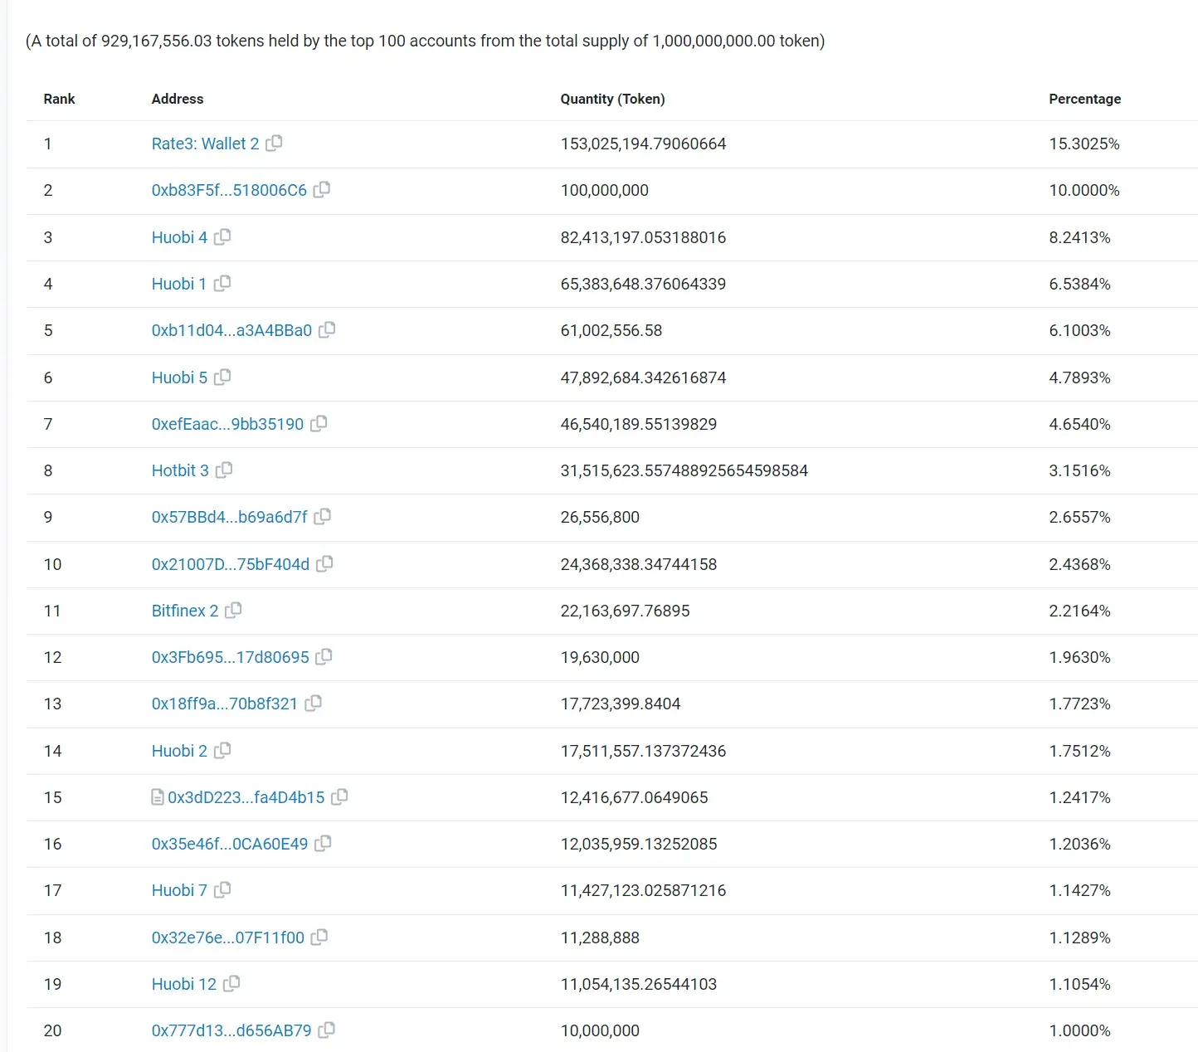The image size is (1198, 1052).
Task: Open address 0x57BBd4...b69a6d7f
Action: [x=229, y=517]
